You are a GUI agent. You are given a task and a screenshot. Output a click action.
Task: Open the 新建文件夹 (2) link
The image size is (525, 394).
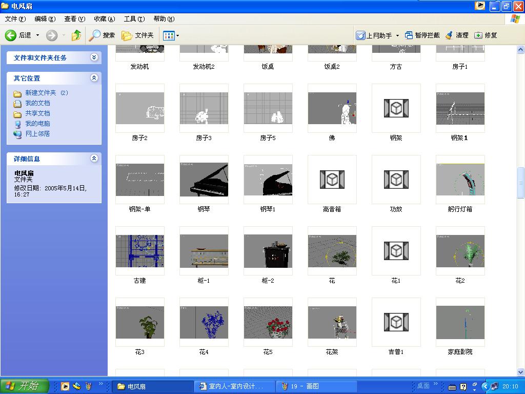[47, 93]
